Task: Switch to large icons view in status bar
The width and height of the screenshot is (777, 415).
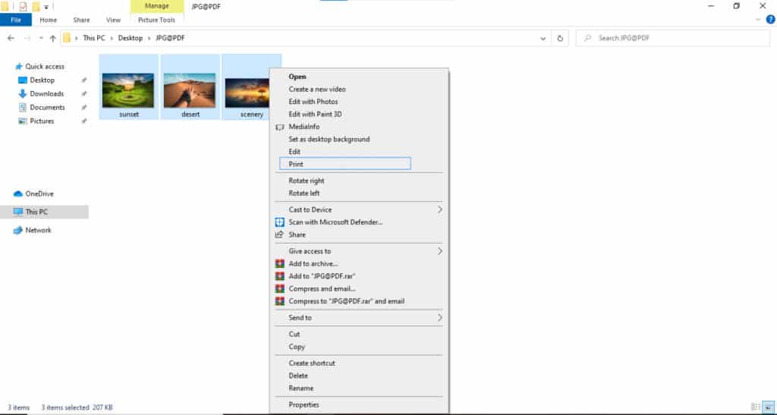Action: (x=768, y=407)
